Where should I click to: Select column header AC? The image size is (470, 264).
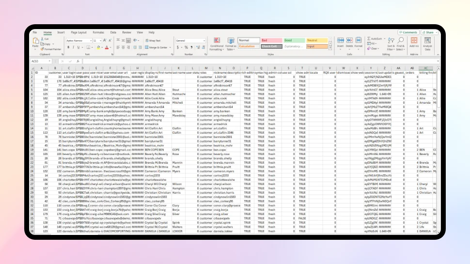pyautogui.click(x=425, y=68)
